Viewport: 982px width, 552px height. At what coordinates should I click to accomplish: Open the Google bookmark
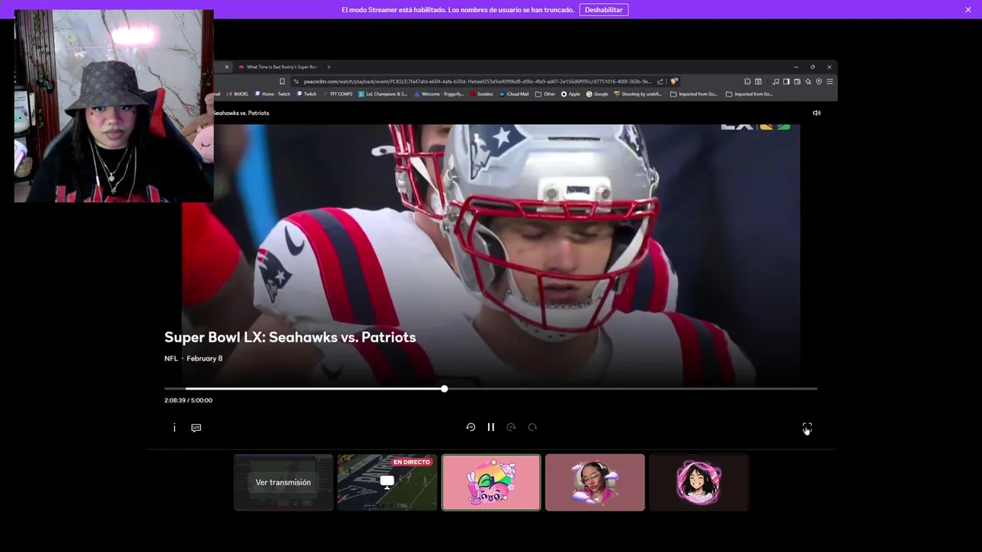click(597, 94)
